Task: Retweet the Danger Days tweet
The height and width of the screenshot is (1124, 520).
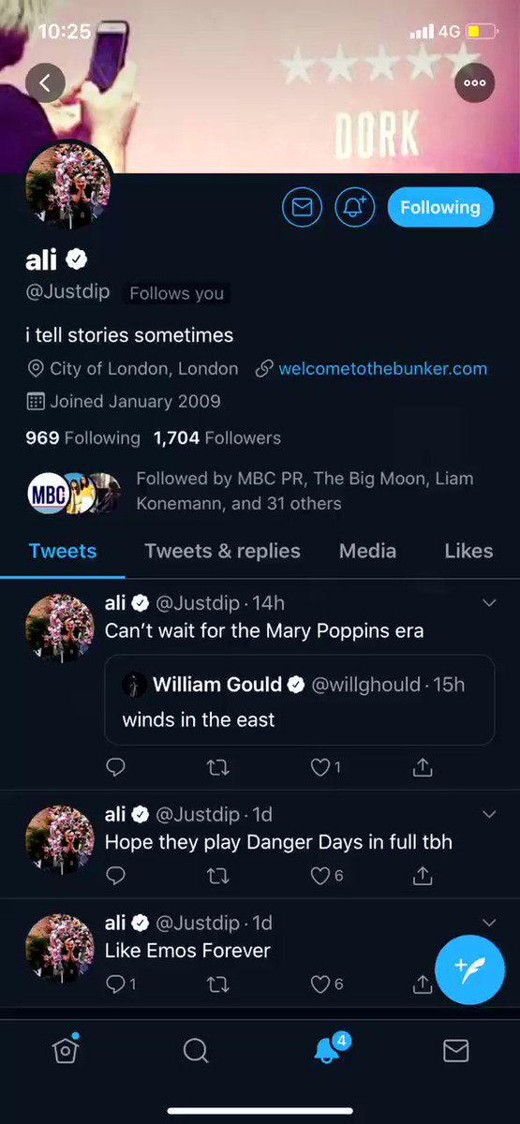Action: (x=217, y=876)
